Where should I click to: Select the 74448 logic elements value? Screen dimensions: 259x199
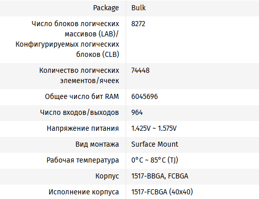click(x=141, y=70)
